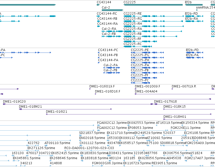The image size is (215, 167).
Task: Select the CG43144 gene label
Action: pos(104,2)
